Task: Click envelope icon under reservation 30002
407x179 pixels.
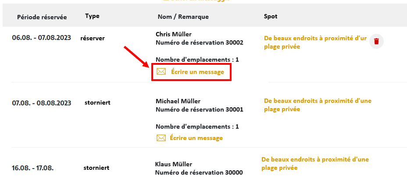Action: [x=161, y=71]
